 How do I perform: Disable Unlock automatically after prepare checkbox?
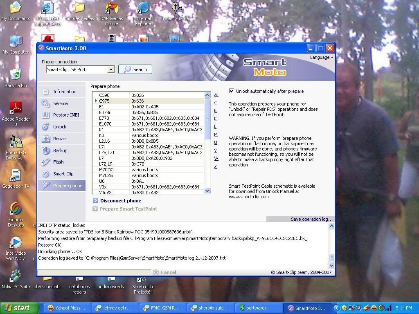point(232,91)
